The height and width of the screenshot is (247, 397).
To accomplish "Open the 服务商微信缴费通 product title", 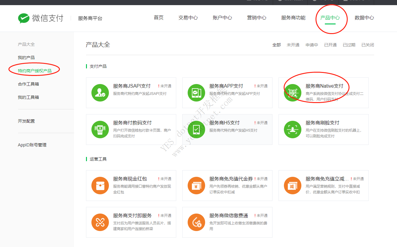I will coord(229,216).
